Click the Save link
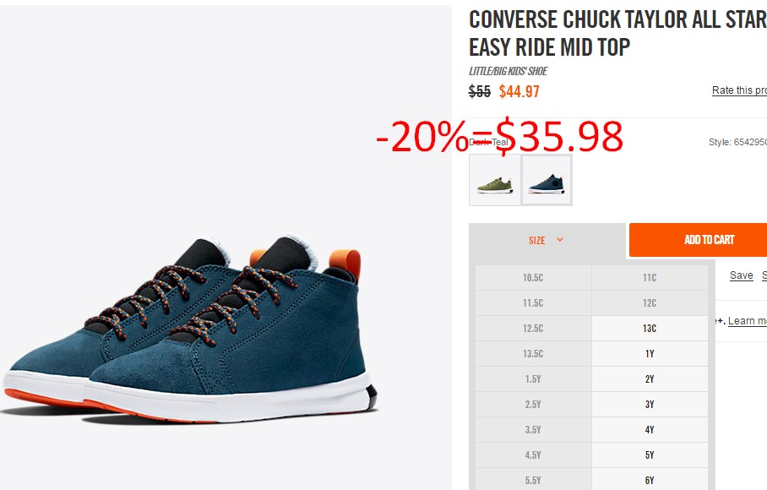This screenshot has width=767, height=490. (x=741, y=275)
